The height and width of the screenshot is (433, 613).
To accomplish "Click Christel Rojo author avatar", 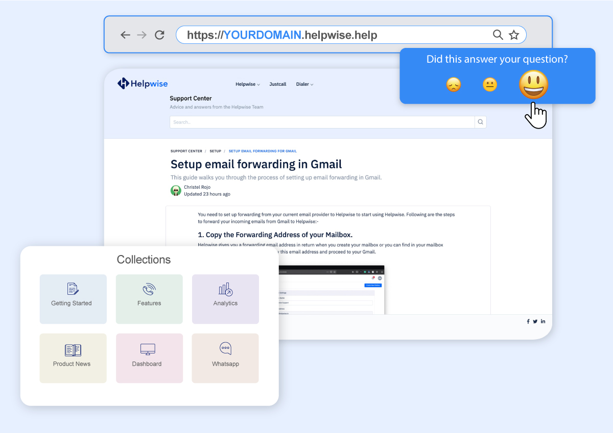I will [x=176, y=191].
